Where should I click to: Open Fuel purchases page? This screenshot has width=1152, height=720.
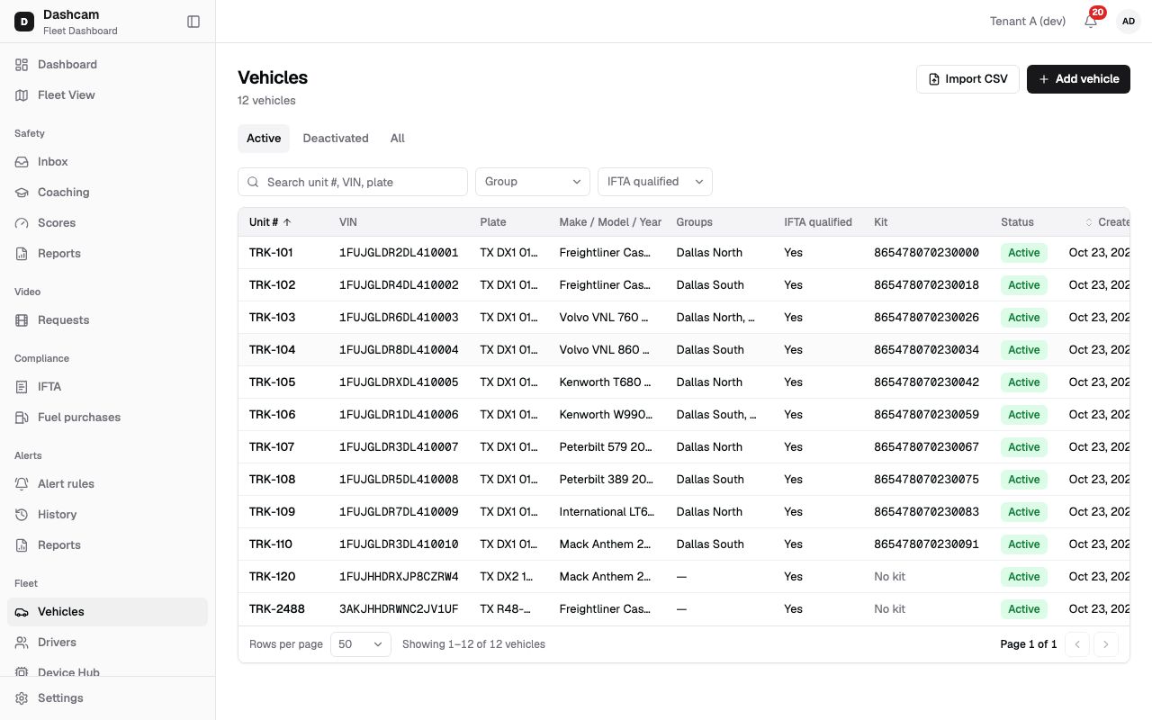(x=108, y=418)
